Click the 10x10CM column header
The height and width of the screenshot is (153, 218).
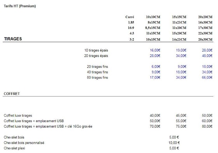click(x=153, y=17)
